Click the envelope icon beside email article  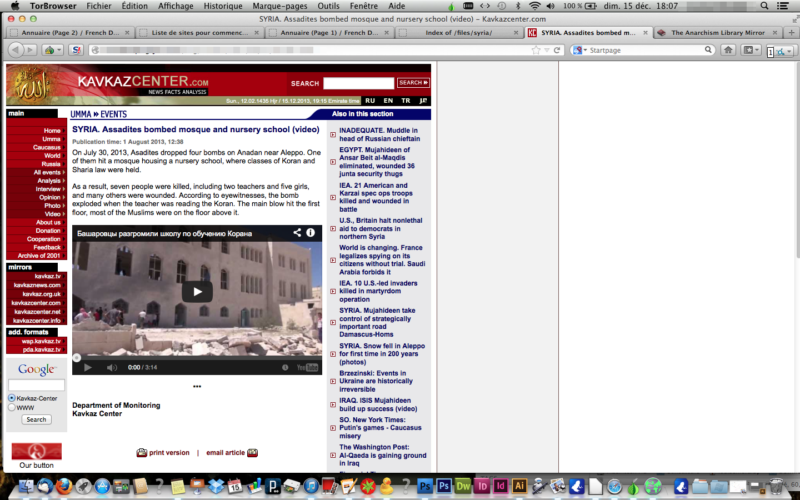(x=252, y=453)
